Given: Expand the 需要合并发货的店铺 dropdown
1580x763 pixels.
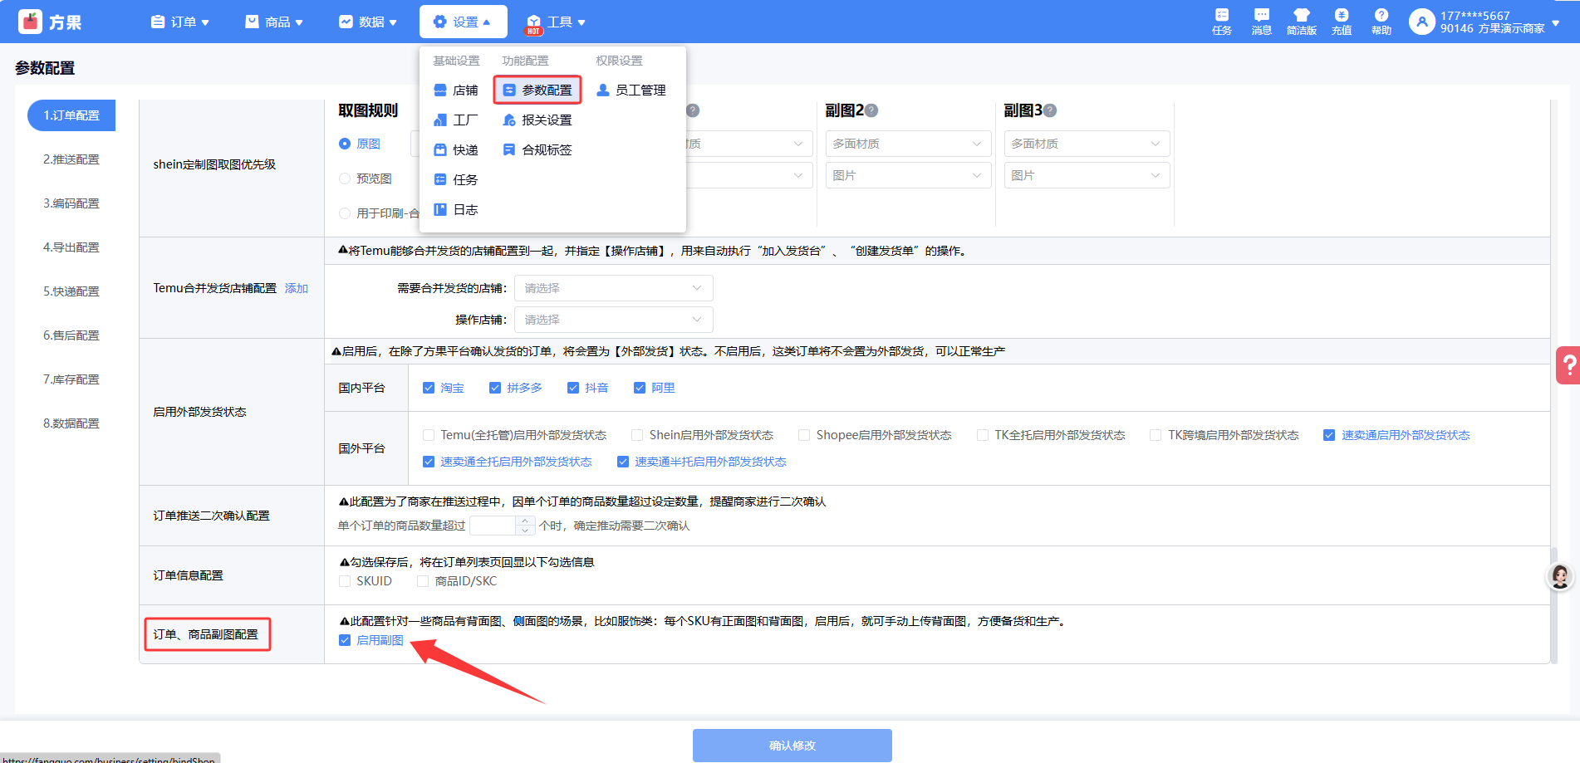Looking at the screenshot, I should pos(613,288).
